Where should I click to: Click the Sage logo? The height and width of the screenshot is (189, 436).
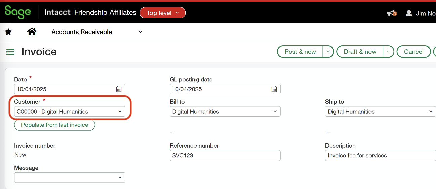tap(18, 12)
